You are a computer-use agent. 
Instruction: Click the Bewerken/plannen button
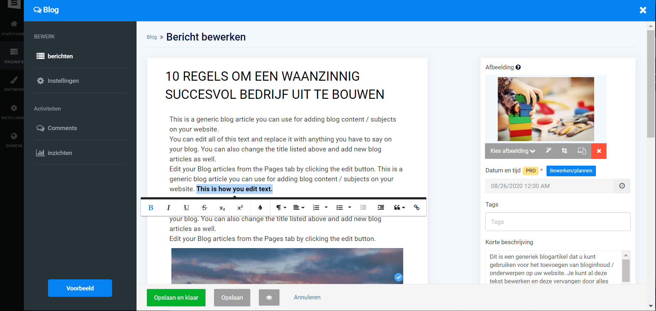pyautogui.click(x=571, y=171)
